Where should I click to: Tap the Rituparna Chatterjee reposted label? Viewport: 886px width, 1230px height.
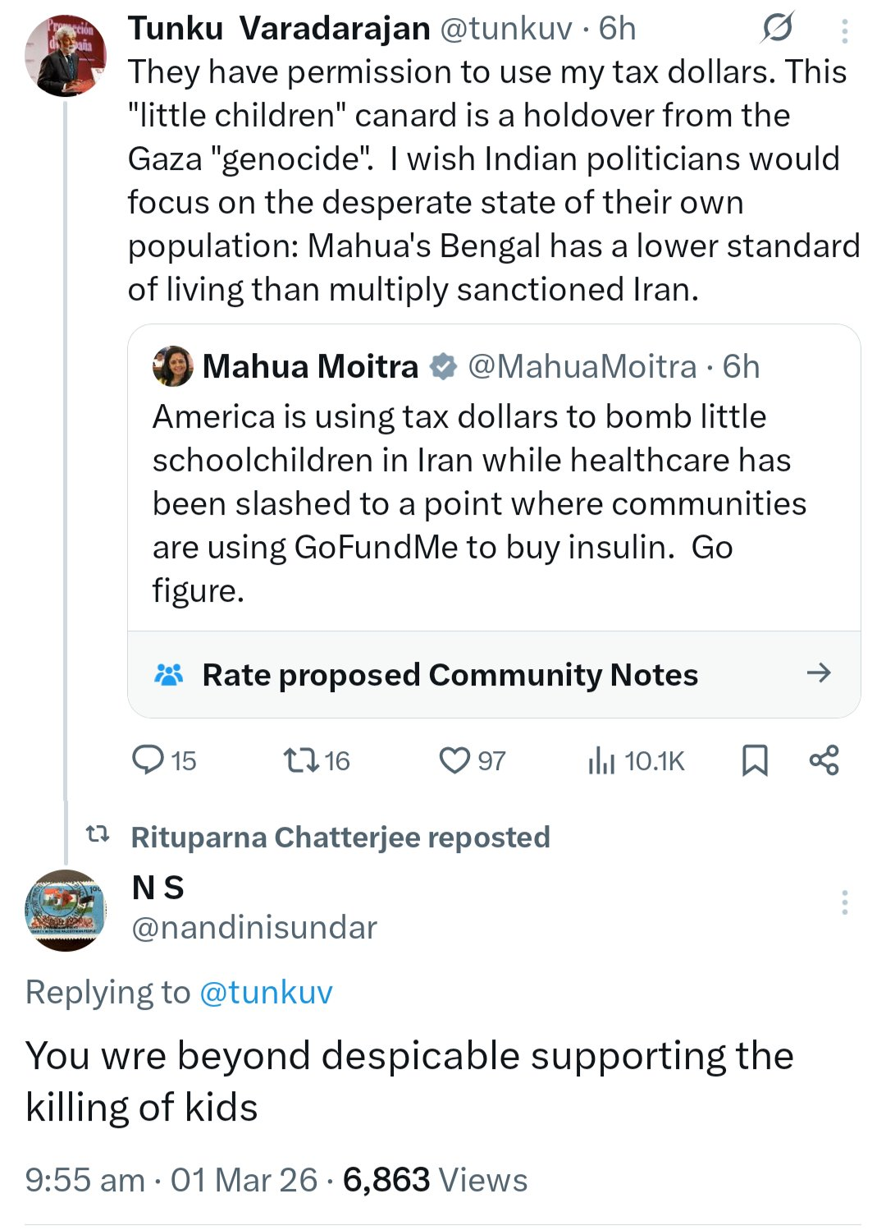[x=340, y=837]
